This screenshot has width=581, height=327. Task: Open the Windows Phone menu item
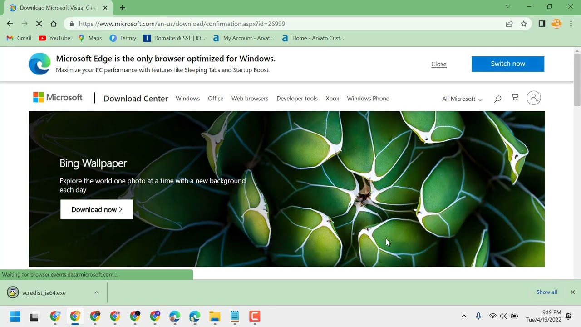368,99
